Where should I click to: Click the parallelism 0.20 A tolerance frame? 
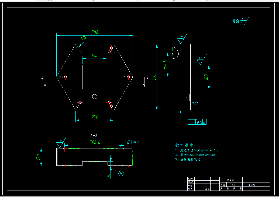point(133,142)
